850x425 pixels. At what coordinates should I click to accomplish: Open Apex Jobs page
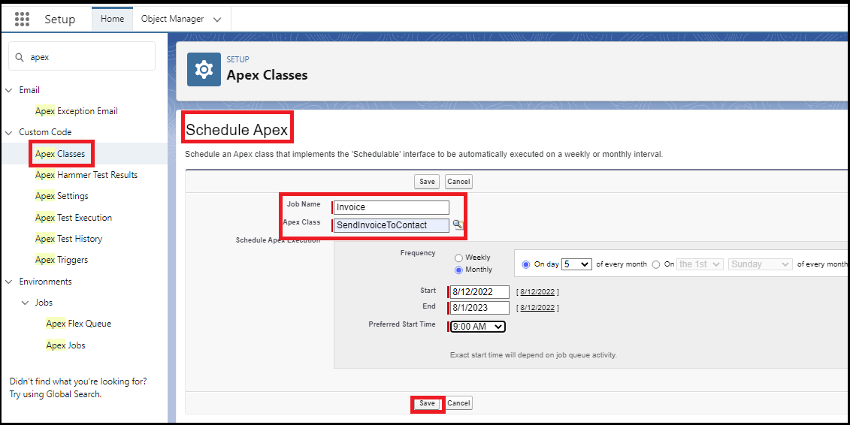click(65, 345)
